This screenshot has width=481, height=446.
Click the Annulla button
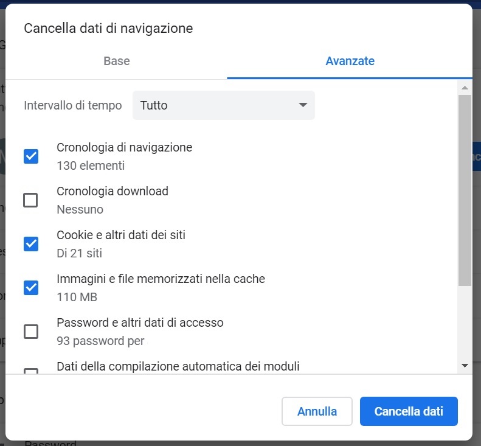click(317, 411)
